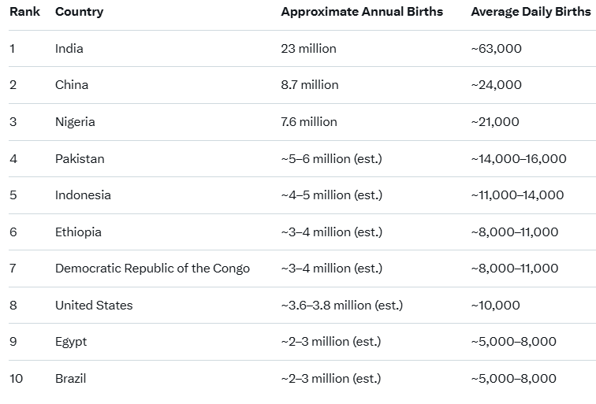Click the Average Daily Births header
Screen dimensions: 596x404
529,12
